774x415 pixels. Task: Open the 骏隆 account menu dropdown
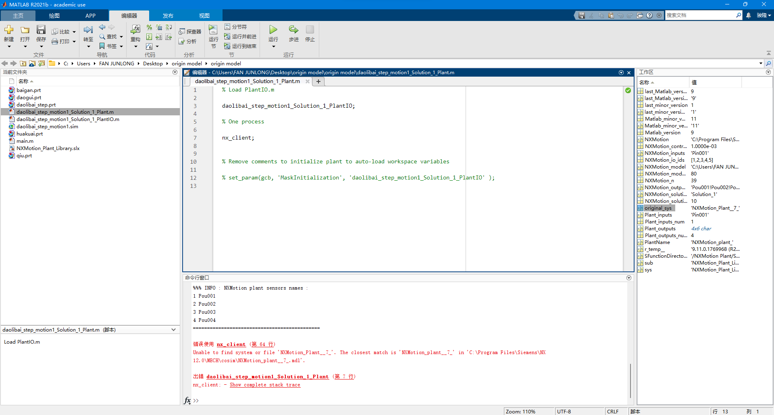tap(762, 15)
